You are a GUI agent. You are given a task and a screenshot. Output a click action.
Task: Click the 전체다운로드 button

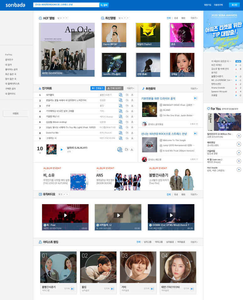tap(115, 88)
